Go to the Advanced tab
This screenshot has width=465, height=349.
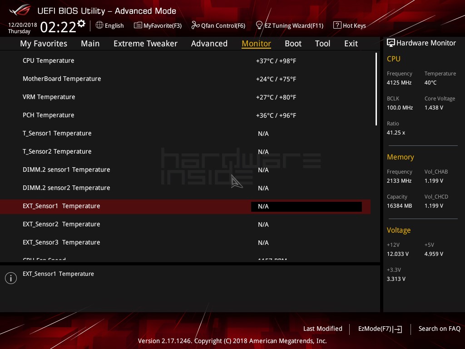209,43
